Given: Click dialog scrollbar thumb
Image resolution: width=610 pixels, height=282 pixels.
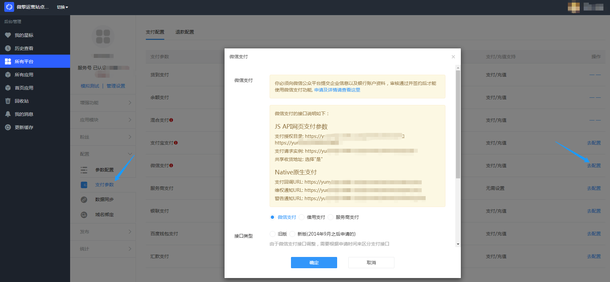Looking at the screenshot, I should tap(458, 124).
